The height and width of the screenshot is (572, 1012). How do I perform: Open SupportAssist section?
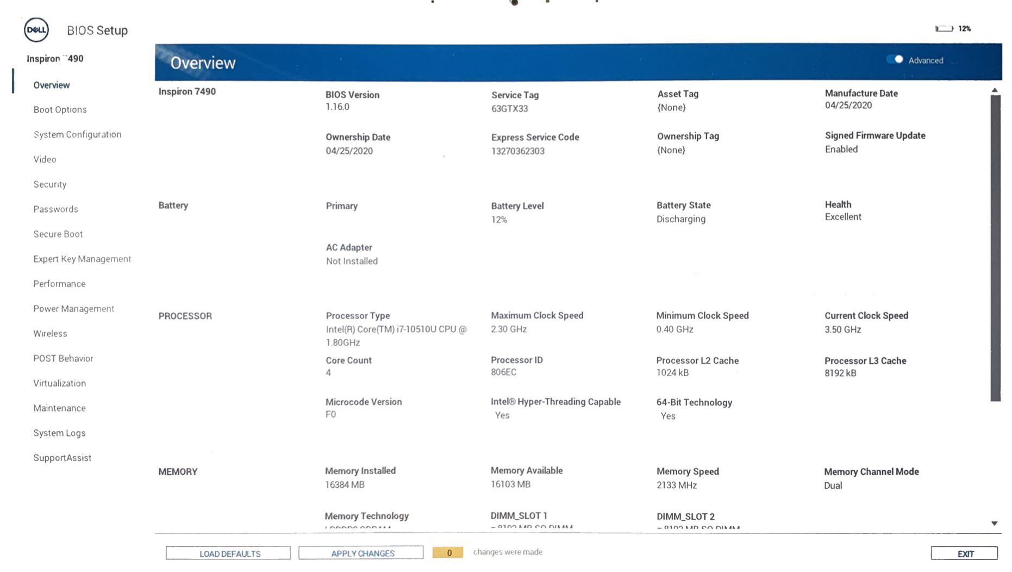(62, 458)
